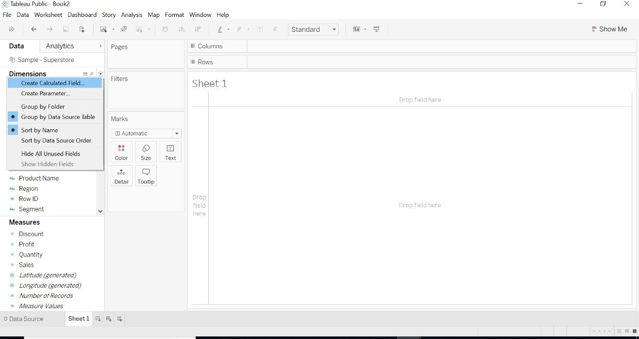The width and height of the screenshot is (639, 339).
Task: Click the dimensions list scroll down arrow
Action: pyautogui.click(x=100, y=211)
